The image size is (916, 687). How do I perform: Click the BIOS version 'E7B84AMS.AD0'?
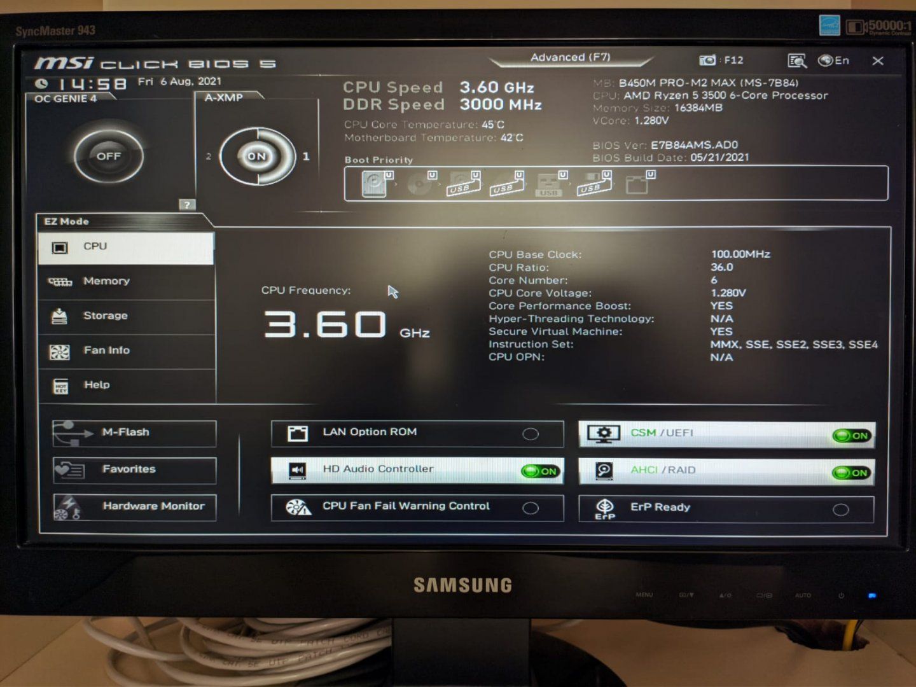tap(694, 145)
